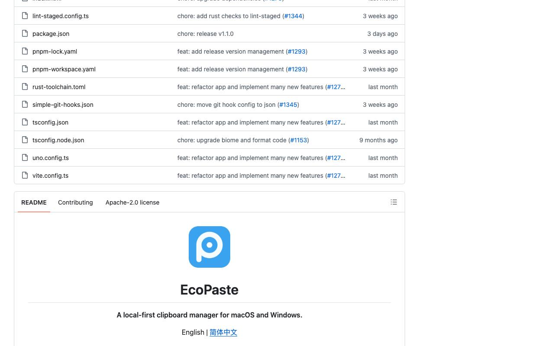
Task: Open pull request #1344 link
Action: 293,16
